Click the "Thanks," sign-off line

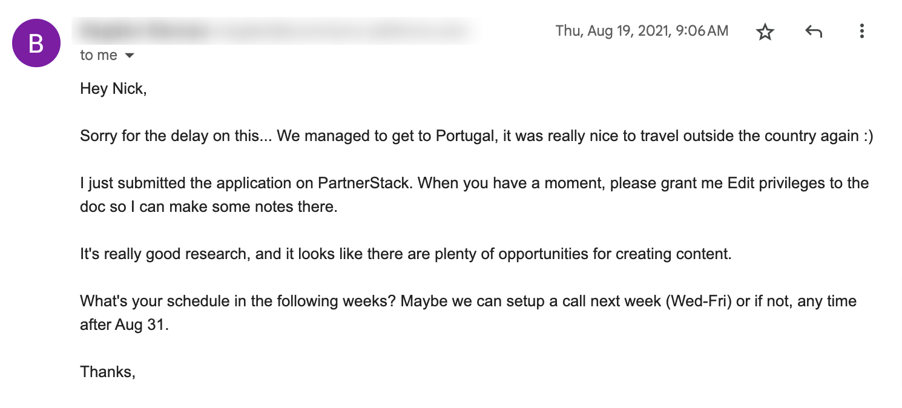107,372
